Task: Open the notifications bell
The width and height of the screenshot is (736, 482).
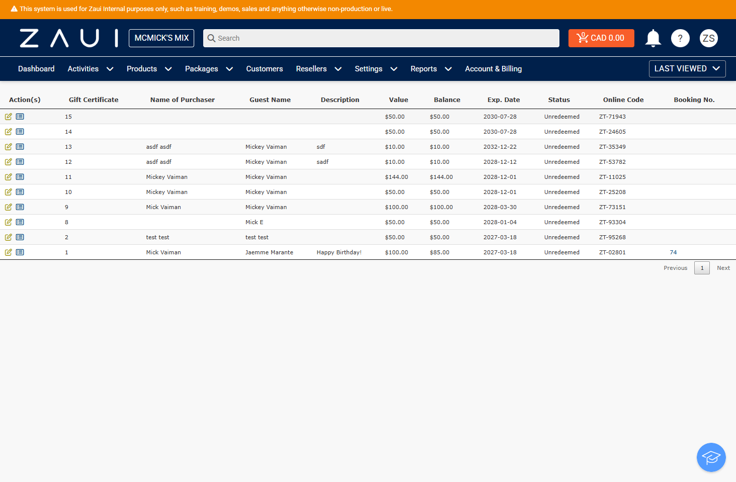Action: pos(653,38)
